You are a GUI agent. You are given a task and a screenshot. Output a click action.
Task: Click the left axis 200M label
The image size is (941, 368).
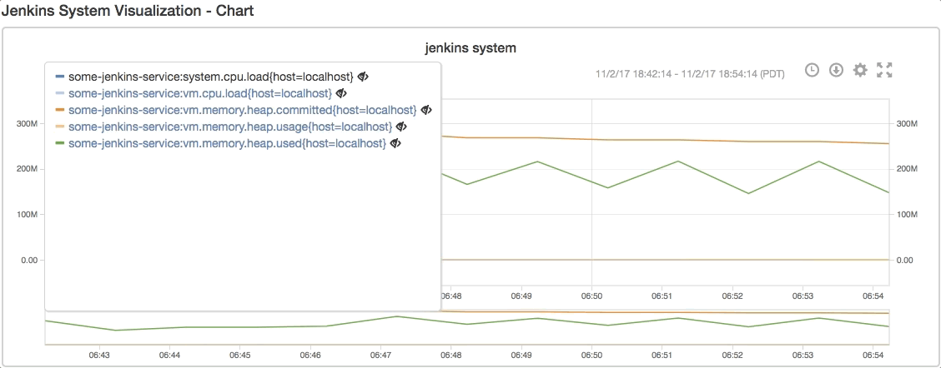(27, 169)
